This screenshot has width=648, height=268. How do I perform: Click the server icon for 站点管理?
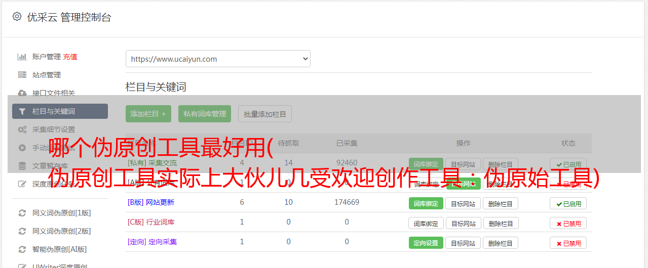pos(22,75)
